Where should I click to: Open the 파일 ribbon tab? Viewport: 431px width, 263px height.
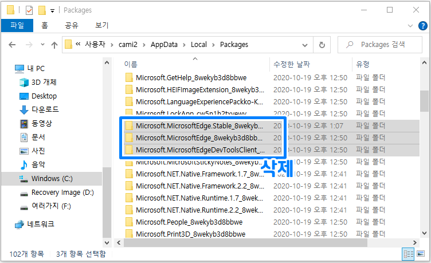click(x=17, y=26)
